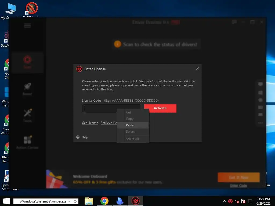Launch Google Chrome from the taskbar

(104, 201)
